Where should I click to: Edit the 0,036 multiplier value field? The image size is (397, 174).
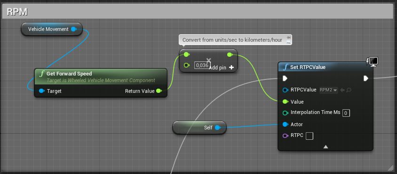click(202, 65)
